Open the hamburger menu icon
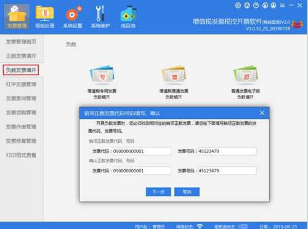The image size is (308, 229). (282, 6)
